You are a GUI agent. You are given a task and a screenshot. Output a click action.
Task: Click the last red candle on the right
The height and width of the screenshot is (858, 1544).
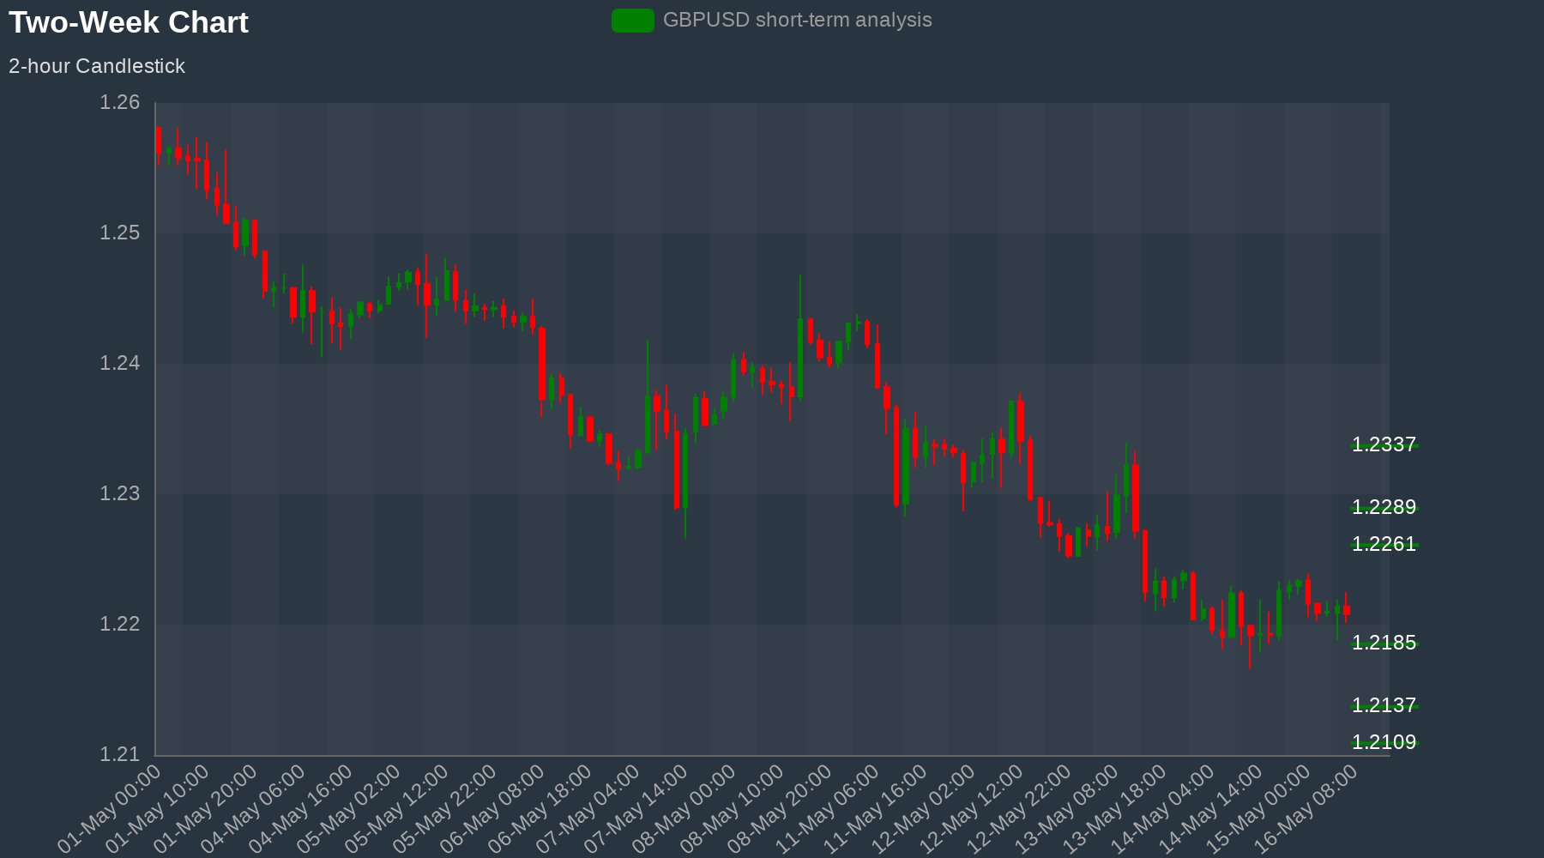click(x=1347, y=611)
